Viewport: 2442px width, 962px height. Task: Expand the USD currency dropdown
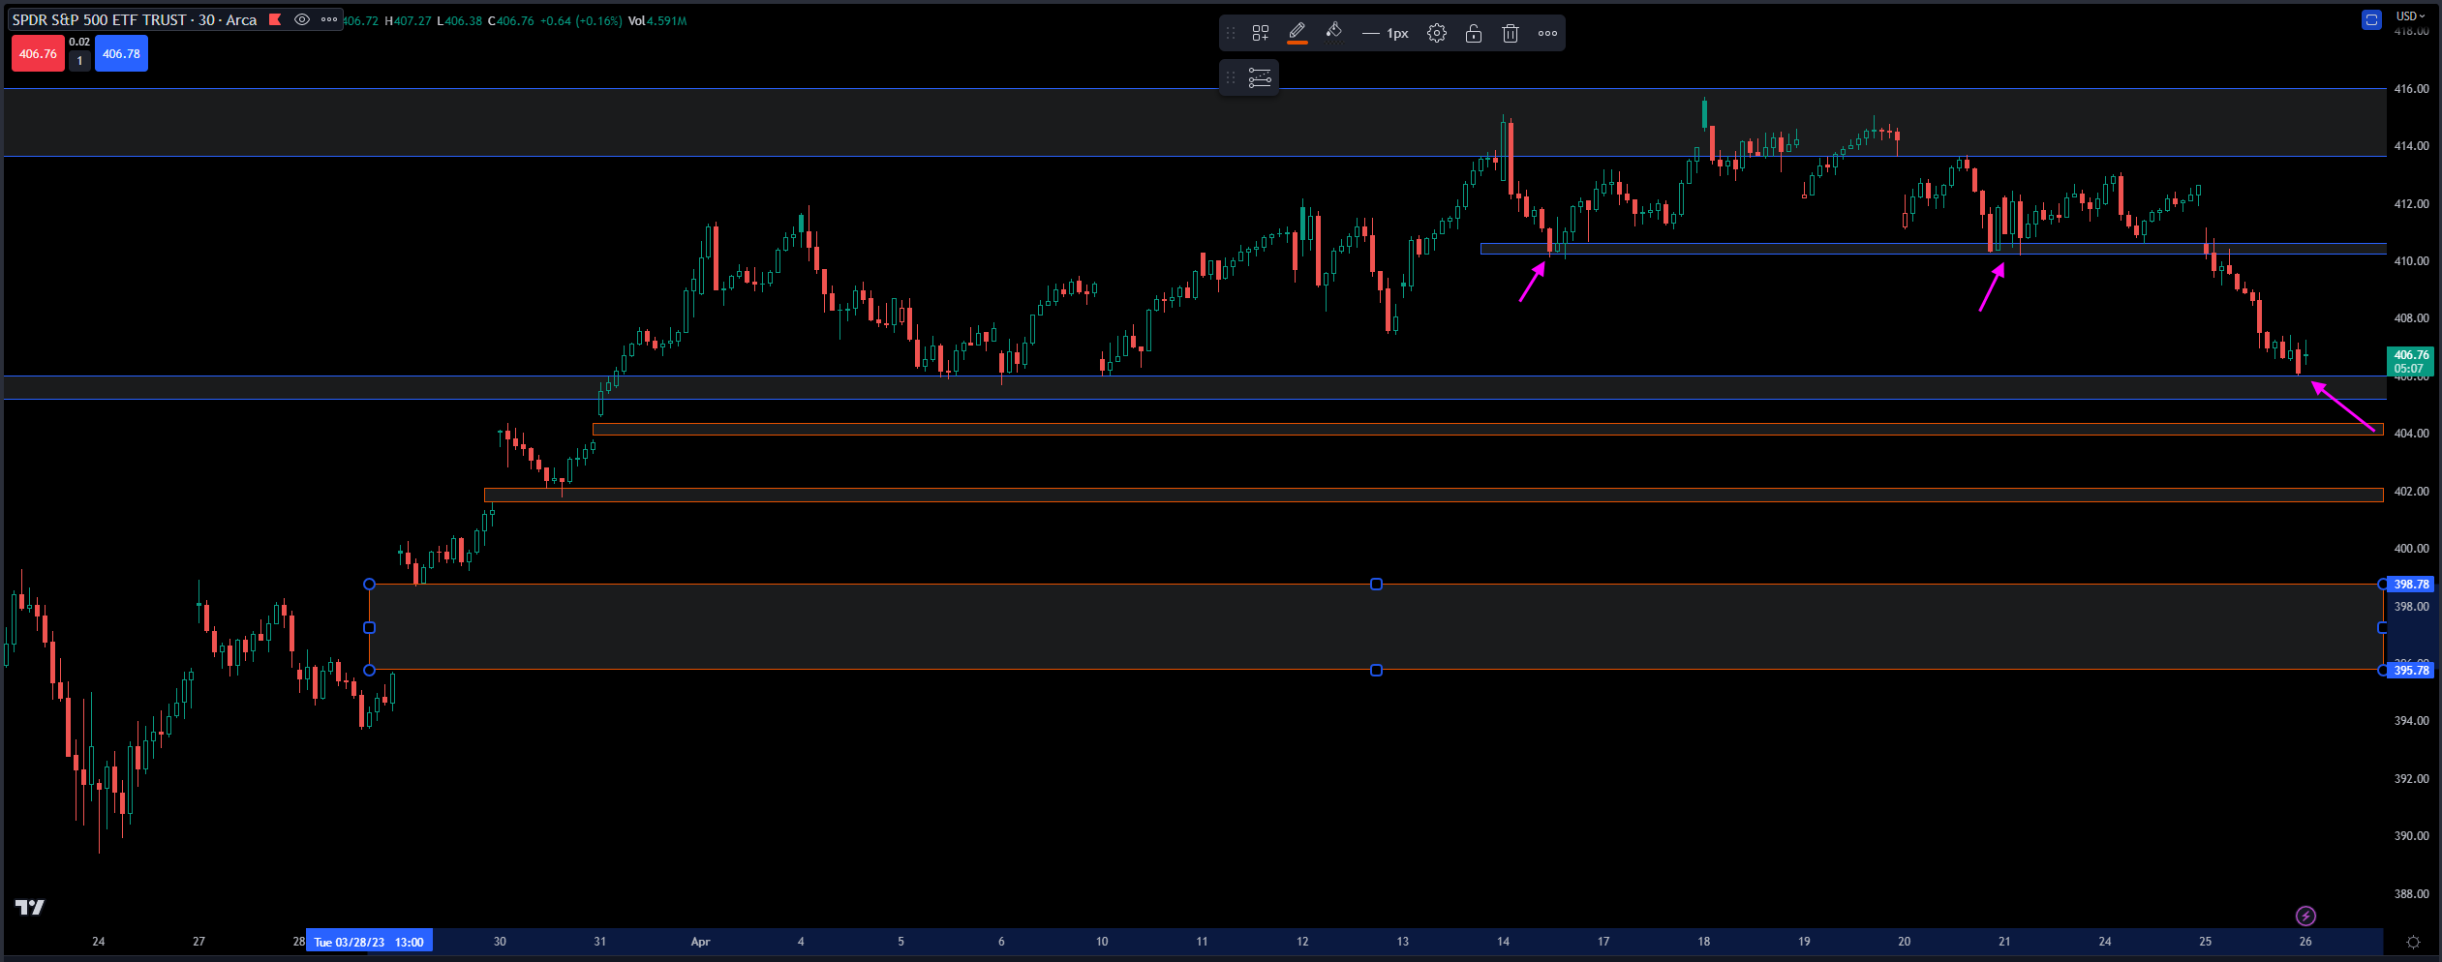point(2410,15)
